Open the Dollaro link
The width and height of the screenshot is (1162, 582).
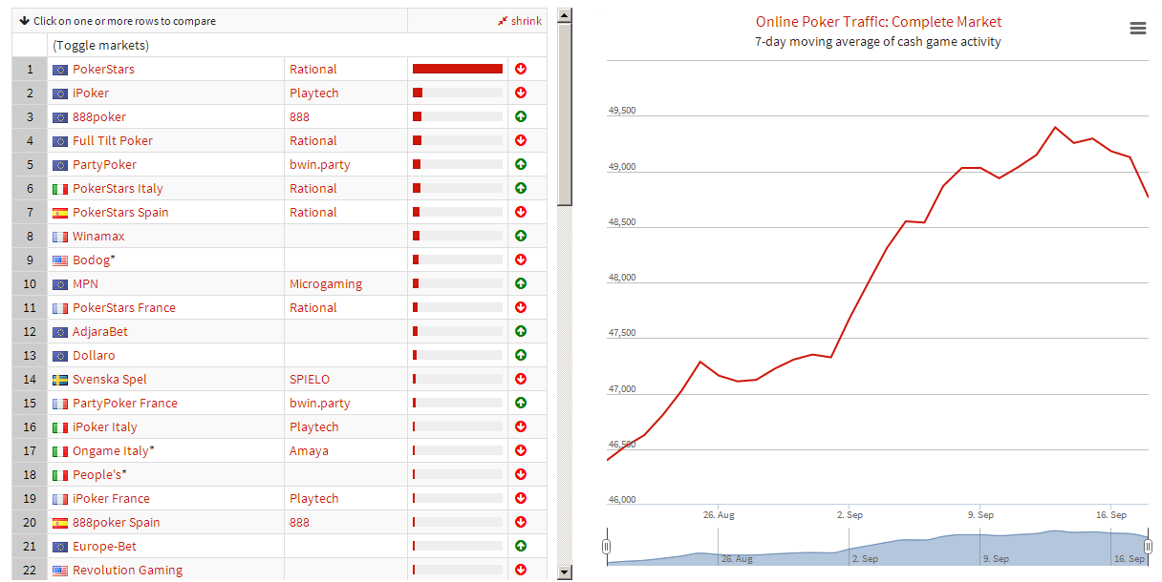94,355
